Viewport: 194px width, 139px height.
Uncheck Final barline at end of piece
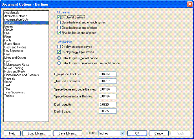[x=59, y=33]
